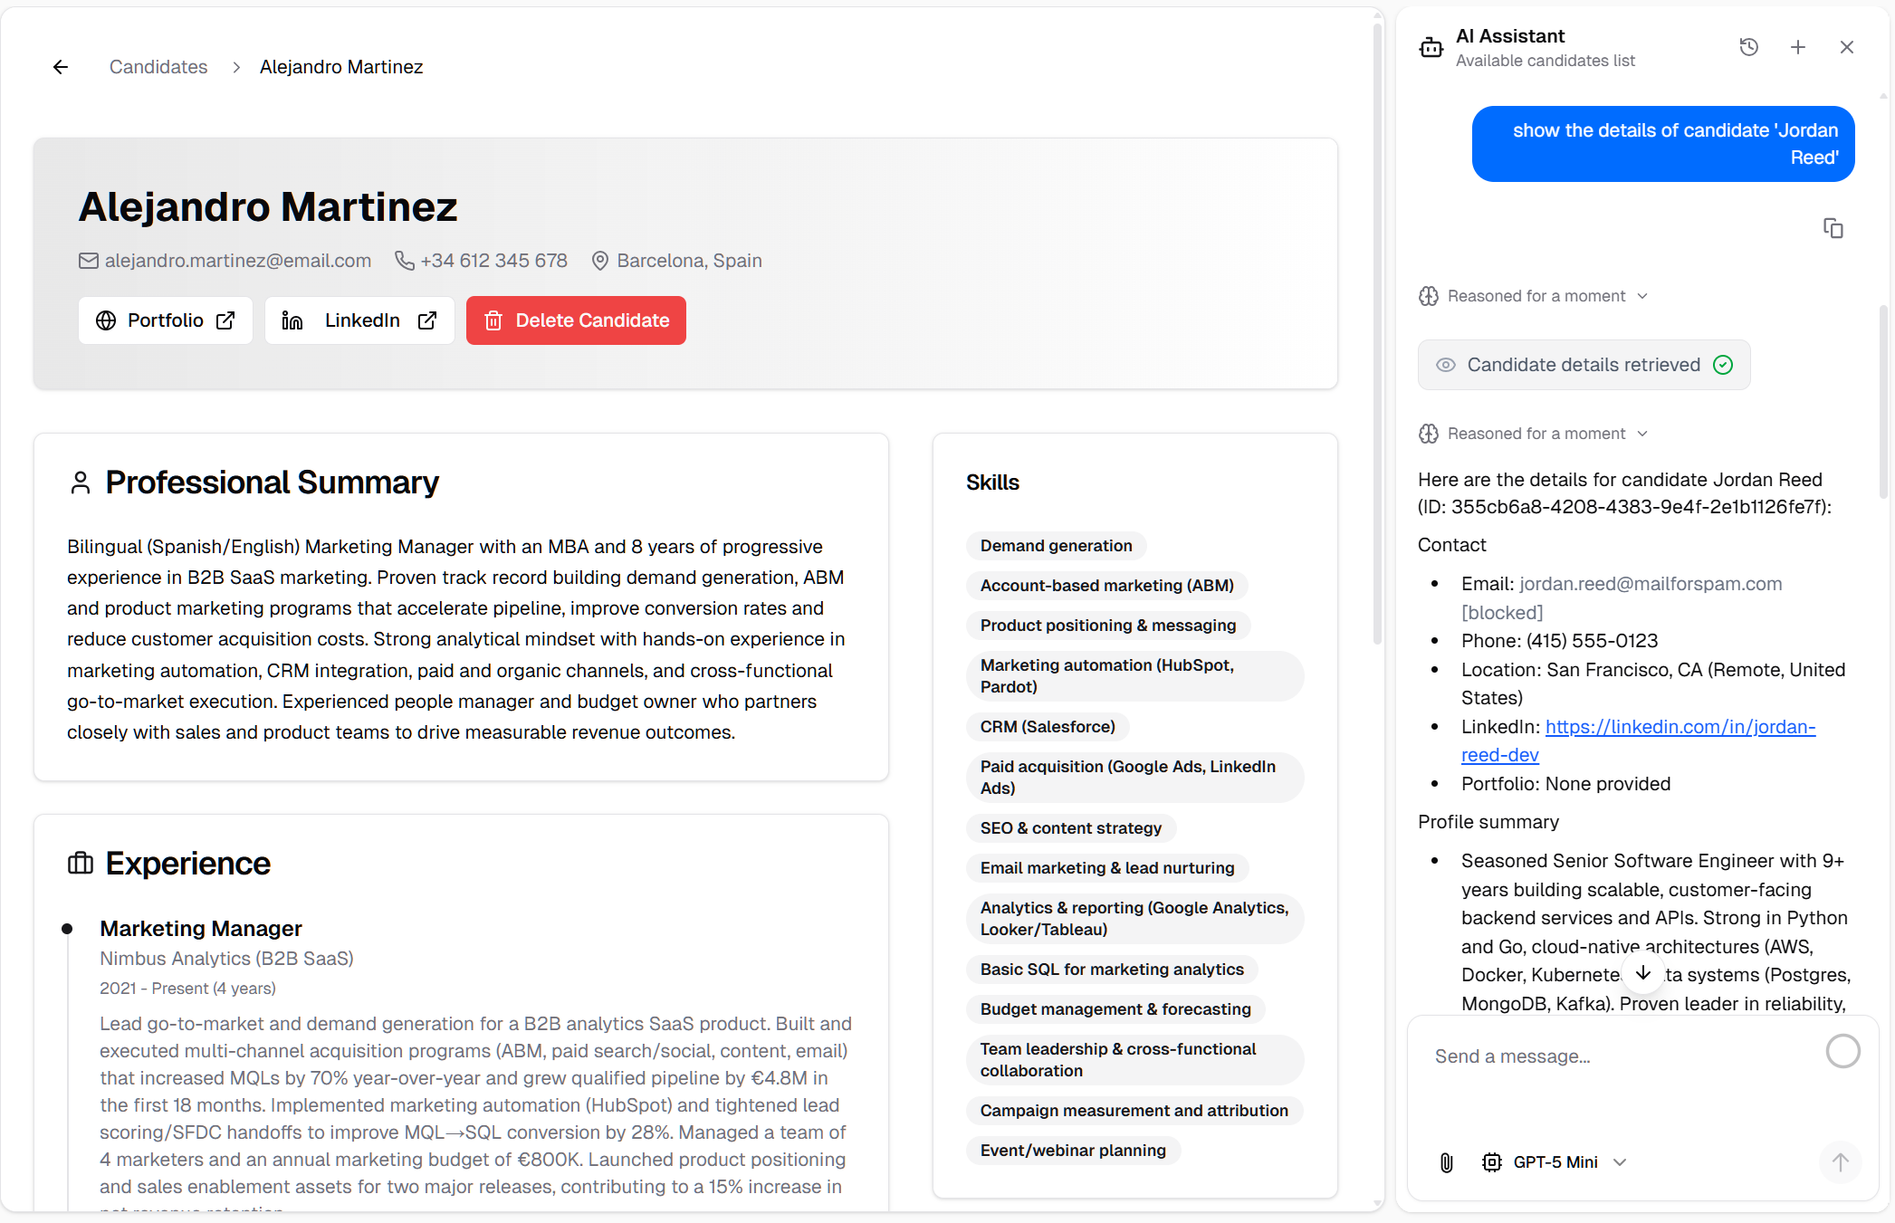This screenshot has height=1223, width=1895.
Task: Open the GPT-5 Mini model dropdown
Action: (1555, 1162)
